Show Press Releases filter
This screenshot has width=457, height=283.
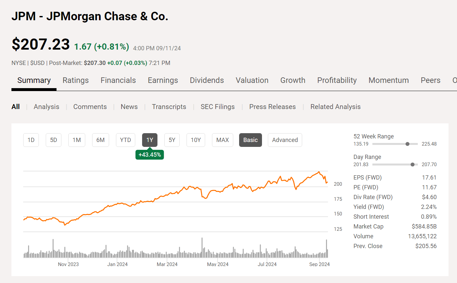click(x=272, y=107)
